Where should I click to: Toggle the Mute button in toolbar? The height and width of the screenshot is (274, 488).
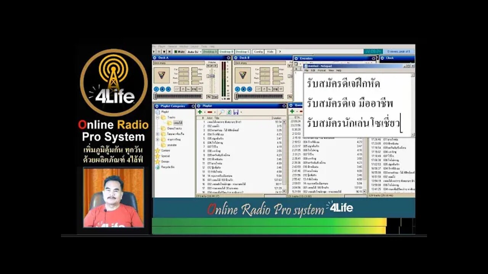(179, 52)
